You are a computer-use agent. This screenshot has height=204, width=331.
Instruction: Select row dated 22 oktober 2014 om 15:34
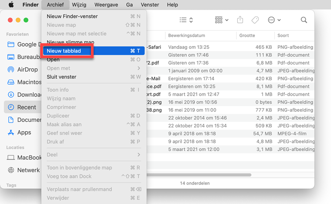[x=230, y=126]
